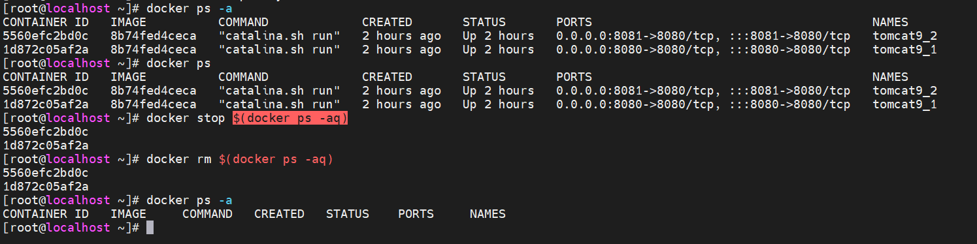Click the 'docker ps' command without flags

178,63
